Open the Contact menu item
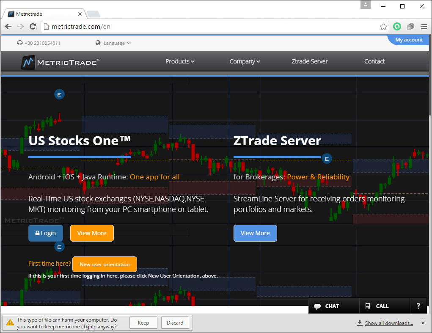 374,61
